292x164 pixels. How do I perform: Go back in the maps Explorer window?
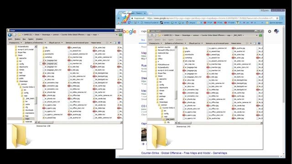[10, 35]
